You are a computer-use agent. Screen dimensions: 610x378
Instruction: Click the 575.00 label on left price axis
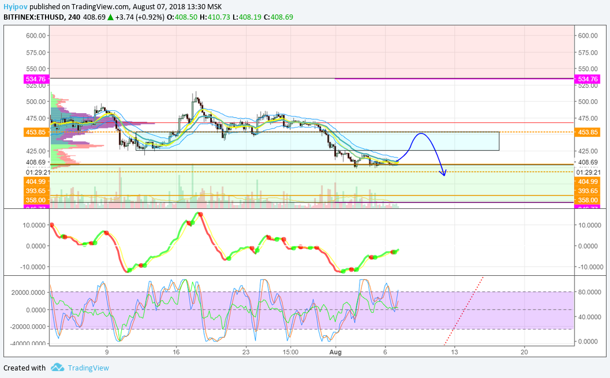click(x=36, y=53)
